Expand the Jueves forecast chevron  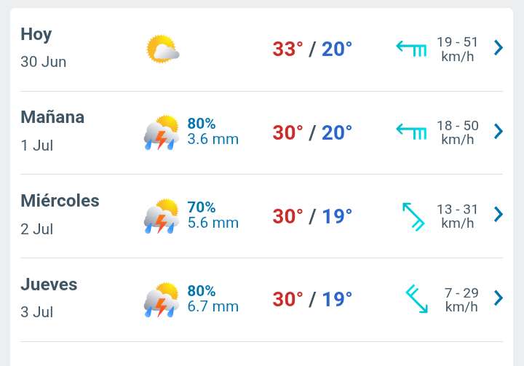coord(499,298)
